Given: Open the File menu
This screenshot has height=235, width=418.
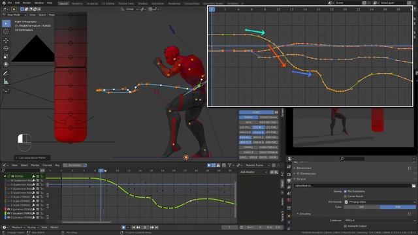Looking at the screenshot, I should click(x=10, y=3).
